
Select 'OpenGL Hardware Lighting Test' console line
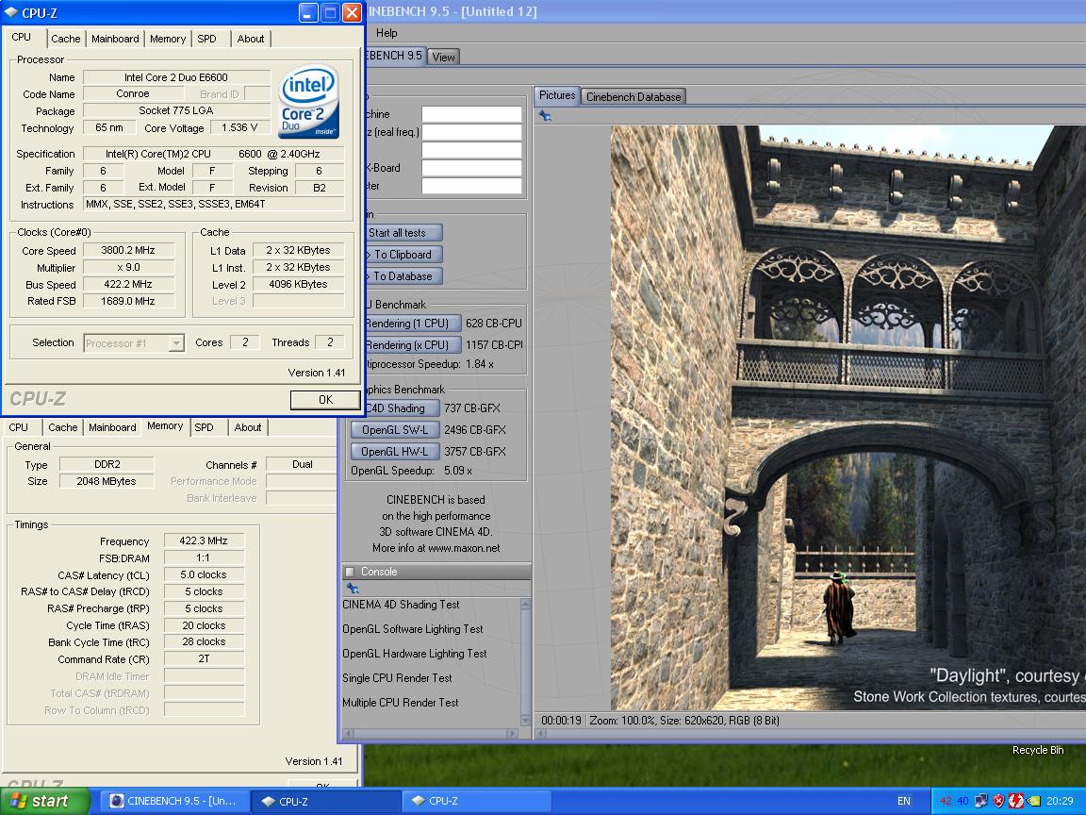[x=415, y=654]
